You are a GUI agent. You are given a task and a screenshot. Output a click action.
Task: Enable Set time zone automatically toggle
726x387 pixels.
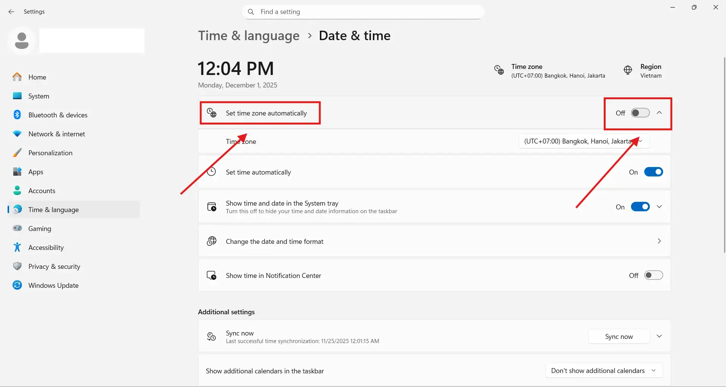tap(640, 113)
